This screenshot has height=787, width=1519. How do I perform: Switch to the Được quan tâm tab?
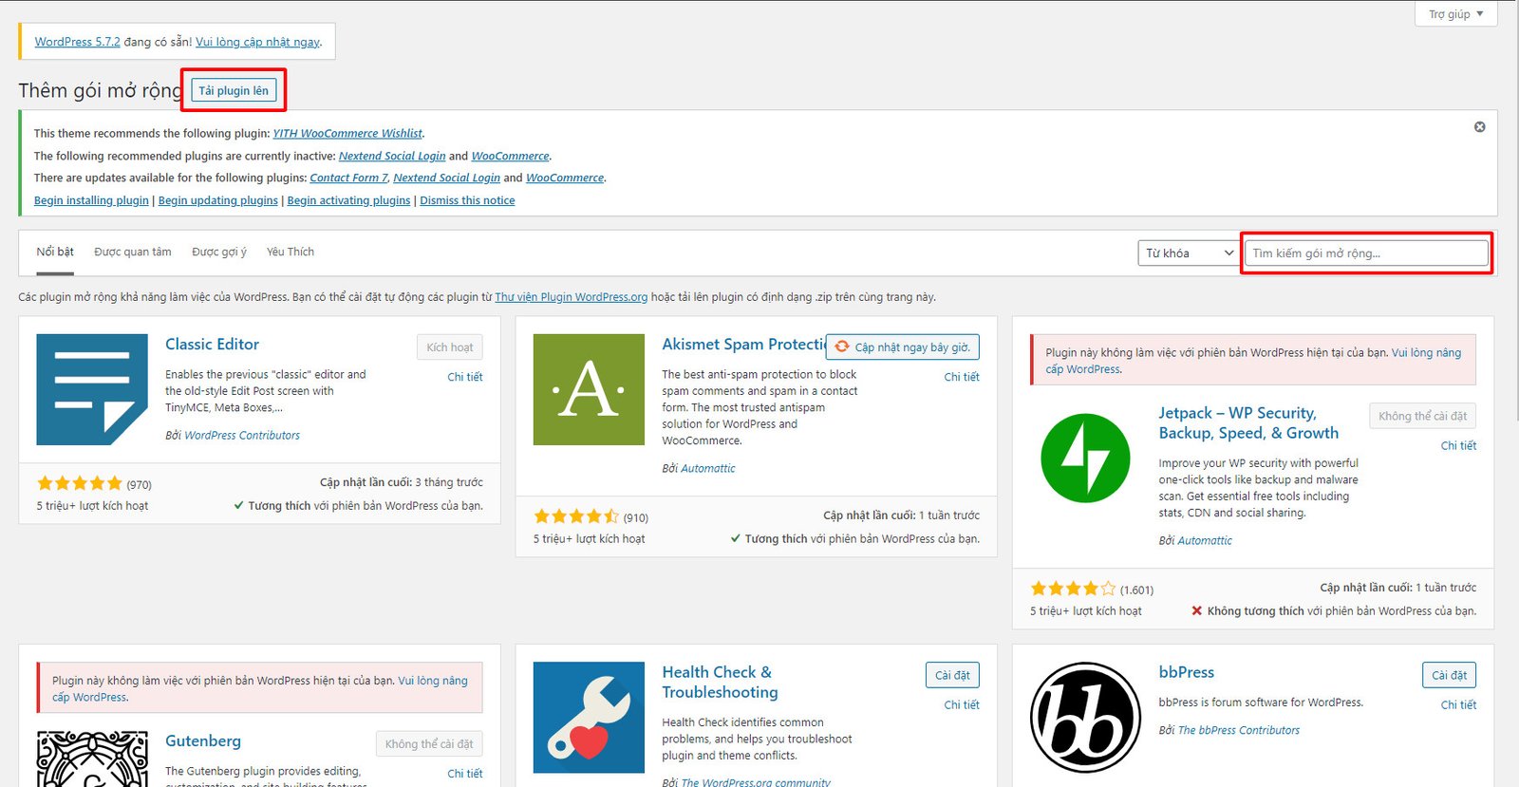point(133,252)
